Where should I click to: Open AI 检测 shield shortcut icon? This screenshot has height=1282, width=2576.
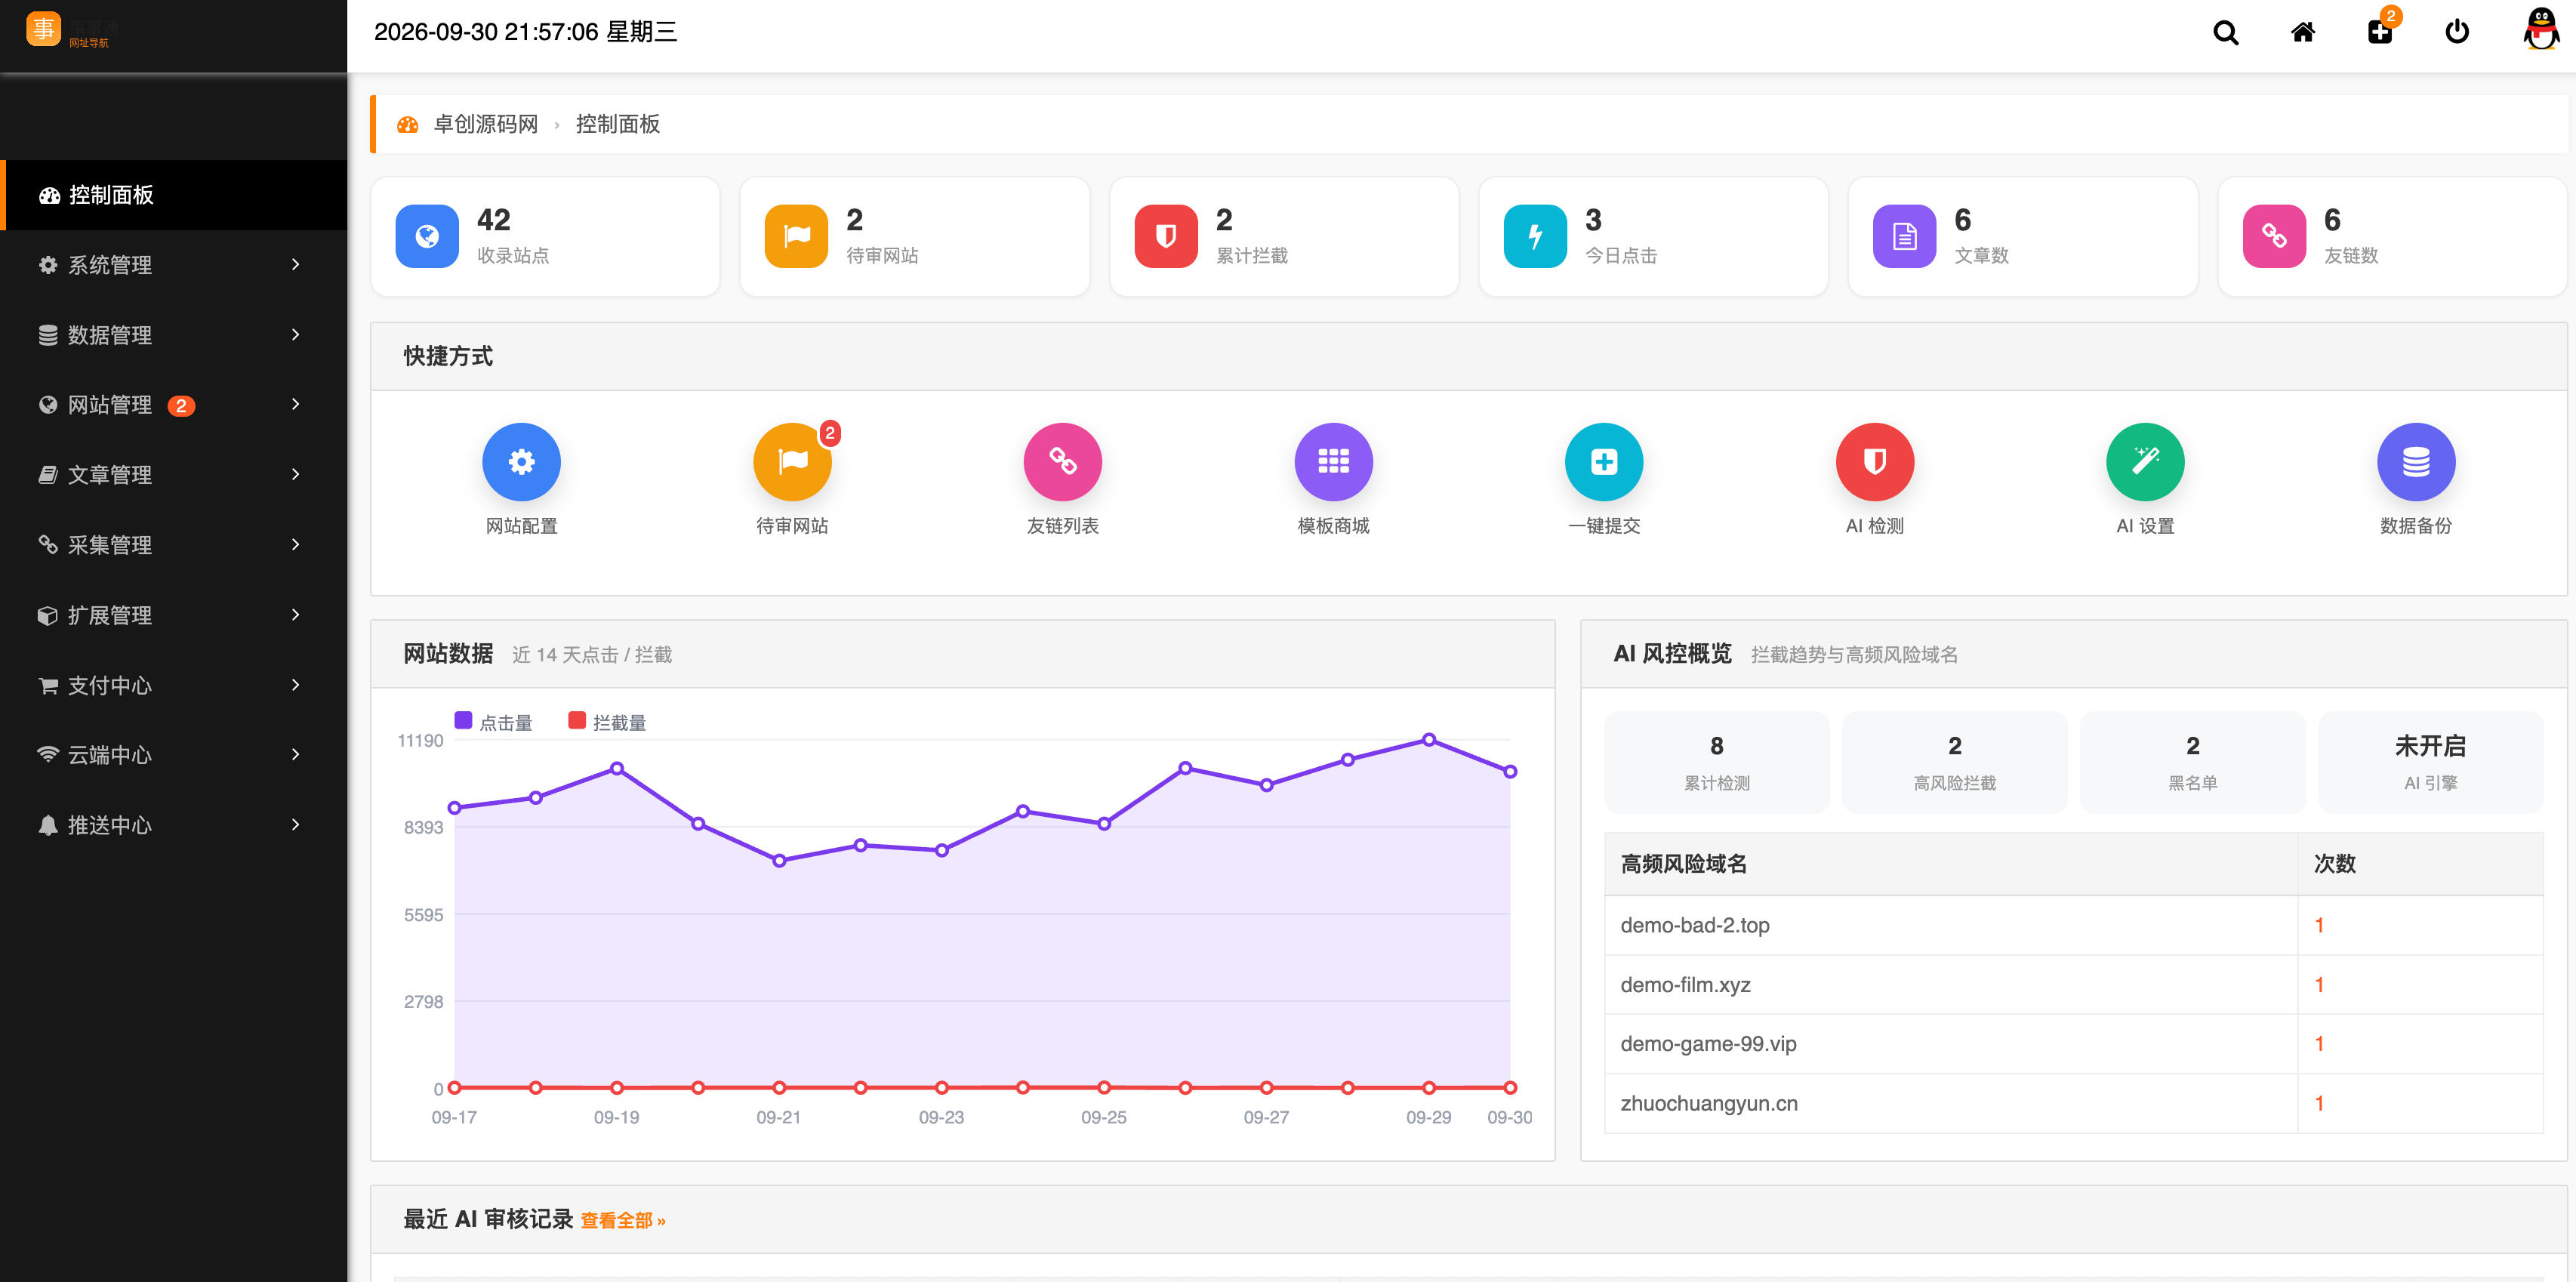coord(1875,462)
